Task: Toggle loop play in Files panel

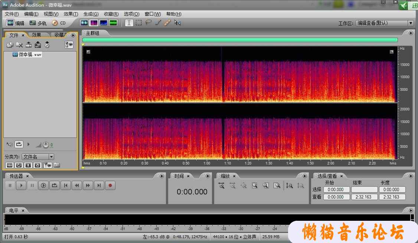Action: tap(19, 144)
